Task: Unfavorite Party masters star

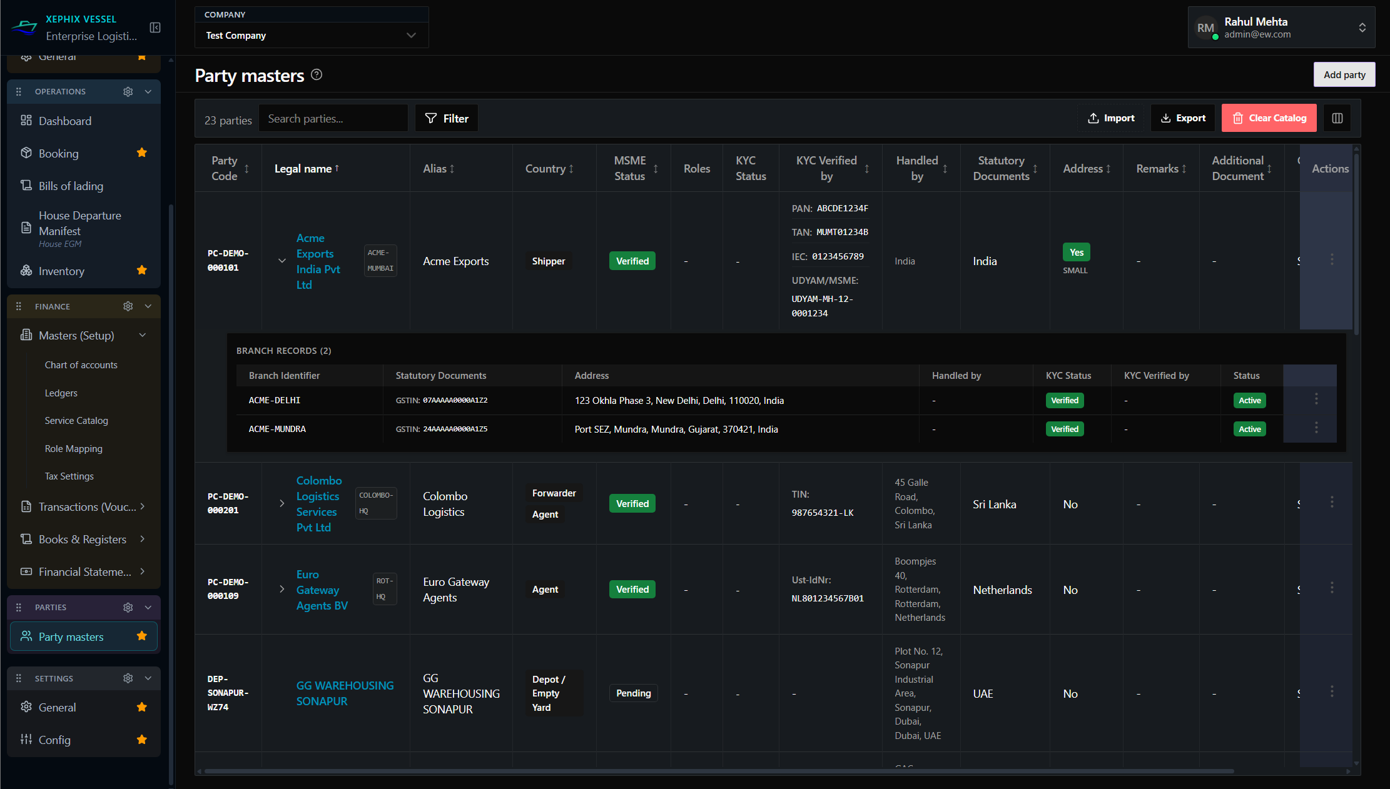Action: (142, 636)
